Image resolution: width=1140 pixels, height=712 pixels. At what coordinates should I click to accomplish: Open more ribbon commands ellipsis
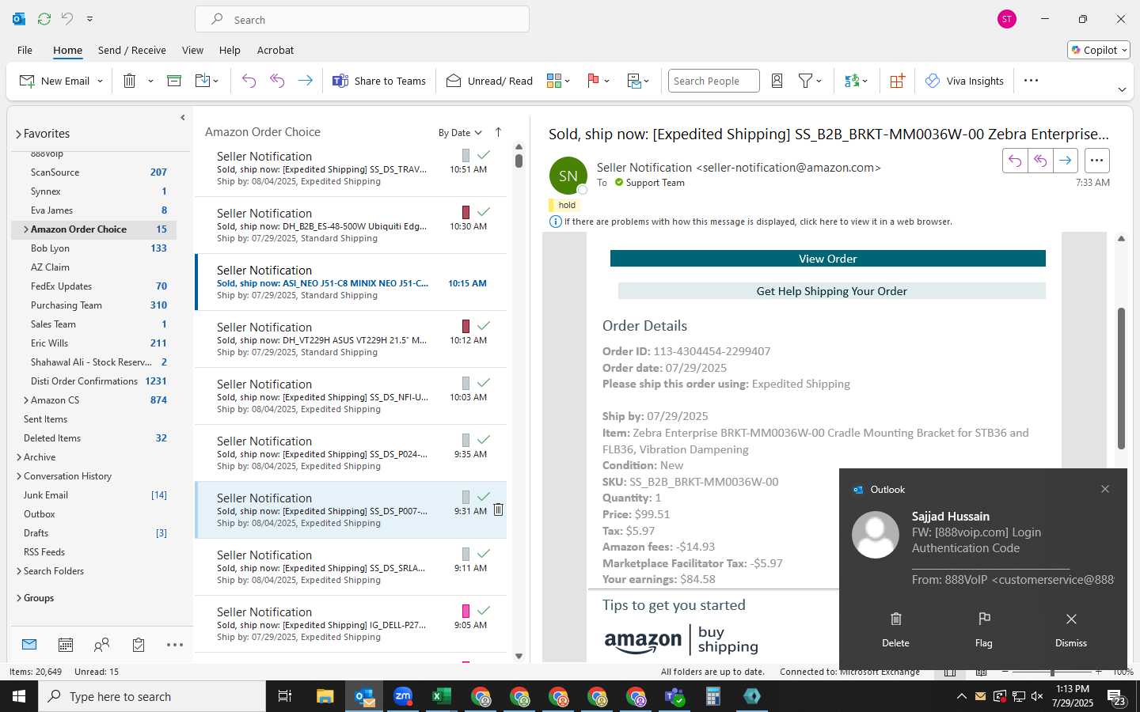(1031, 81)
